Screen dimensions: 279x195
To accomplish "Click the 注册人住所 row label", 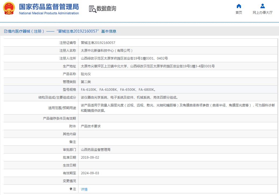I will (68, 58).
